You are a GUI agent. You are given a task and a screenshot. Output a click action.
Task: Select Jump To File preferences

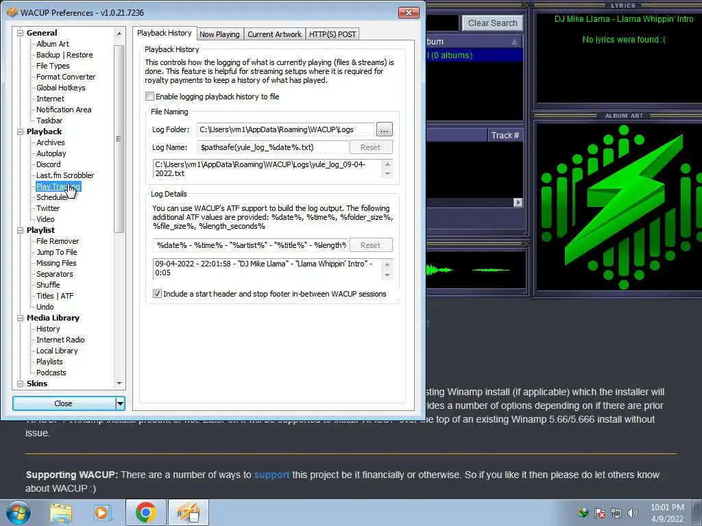tap(56, 252)
